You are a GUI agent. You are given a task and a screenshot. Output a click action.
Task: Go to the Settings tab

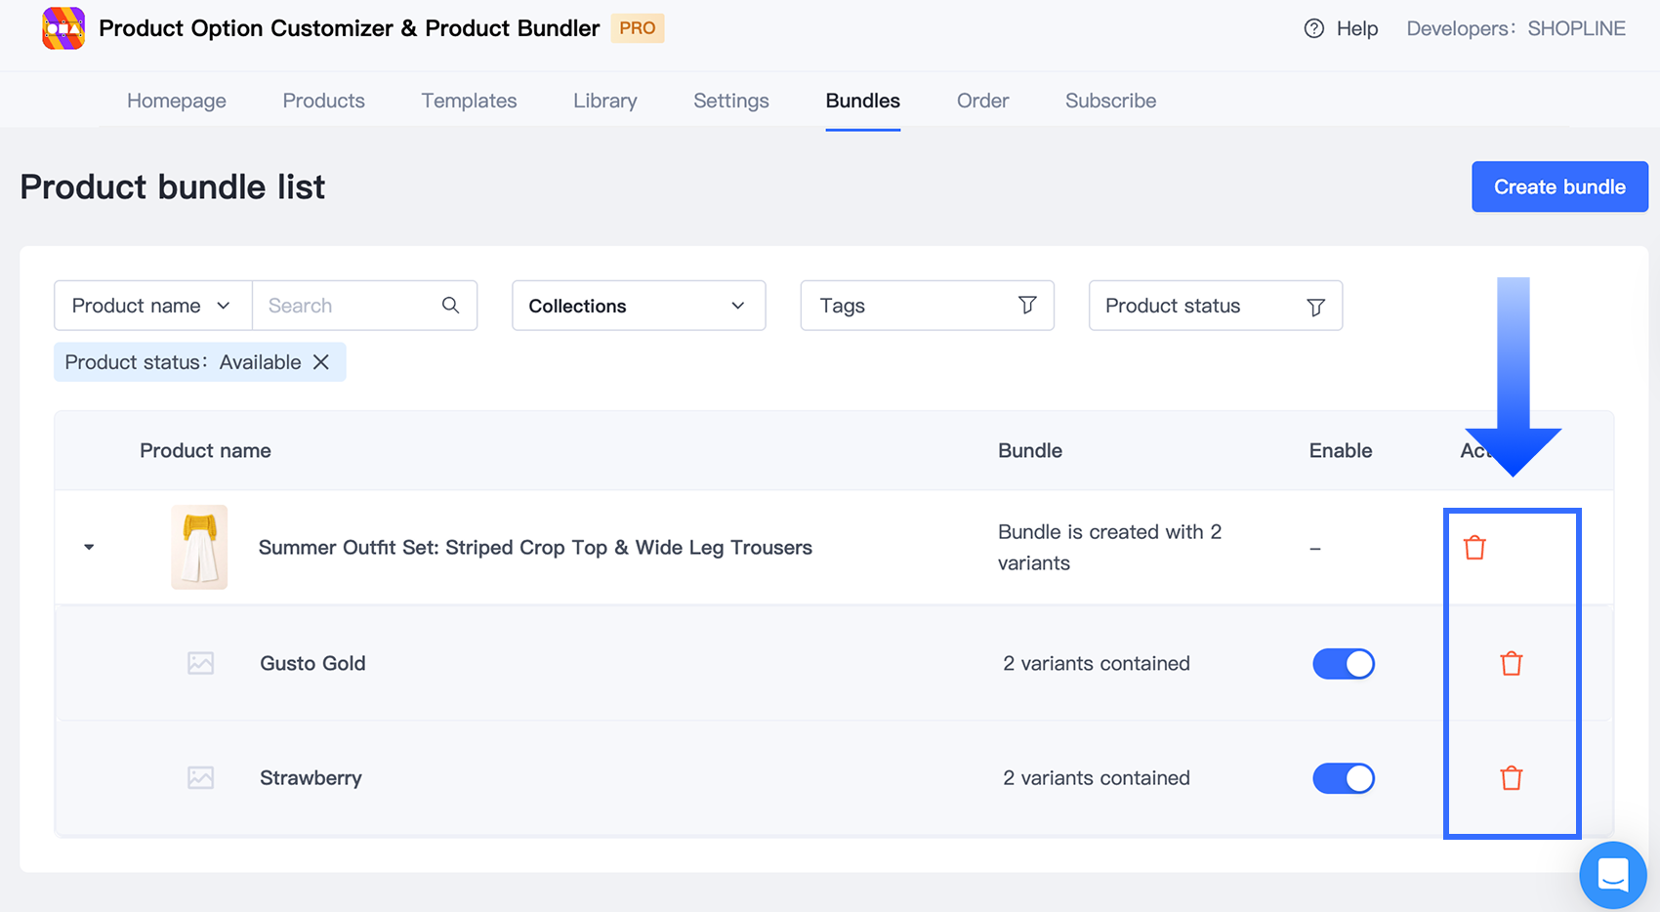(730, 101)
